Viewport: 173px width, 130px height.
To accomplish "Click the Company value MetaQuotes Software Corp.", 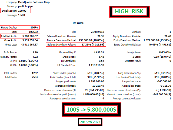I will [x=34, y=2].
